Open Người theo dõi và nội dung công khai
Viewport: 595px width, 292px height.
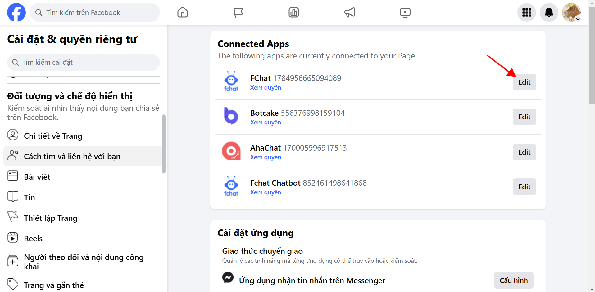click(83, 262)
